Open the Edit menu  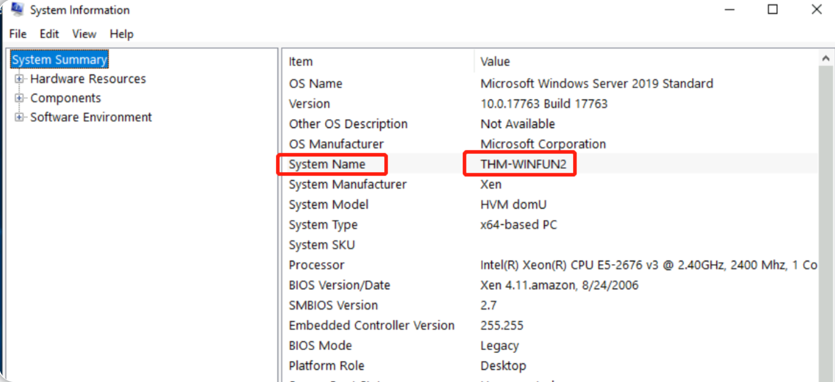(49, 34)
